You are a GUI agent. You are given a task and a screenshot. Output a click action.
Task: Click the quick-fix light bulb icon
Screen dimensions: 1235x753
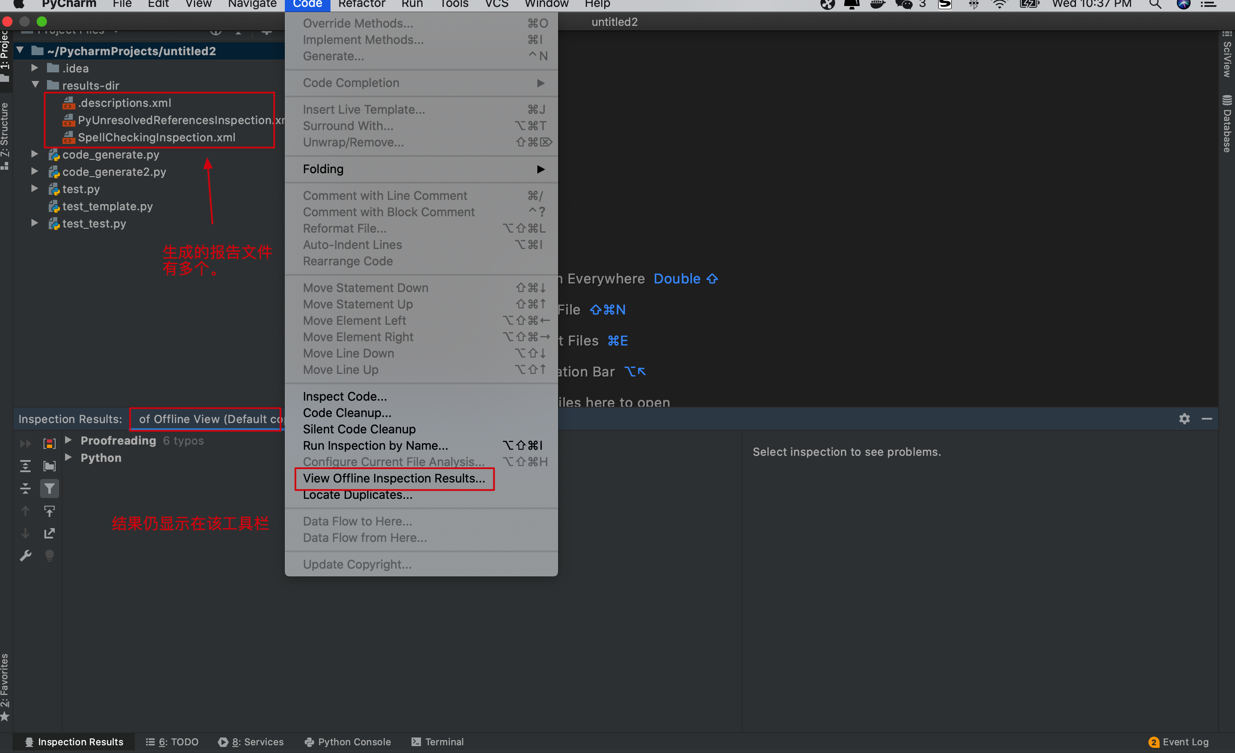pyautogui.click(x=49, y=555)
